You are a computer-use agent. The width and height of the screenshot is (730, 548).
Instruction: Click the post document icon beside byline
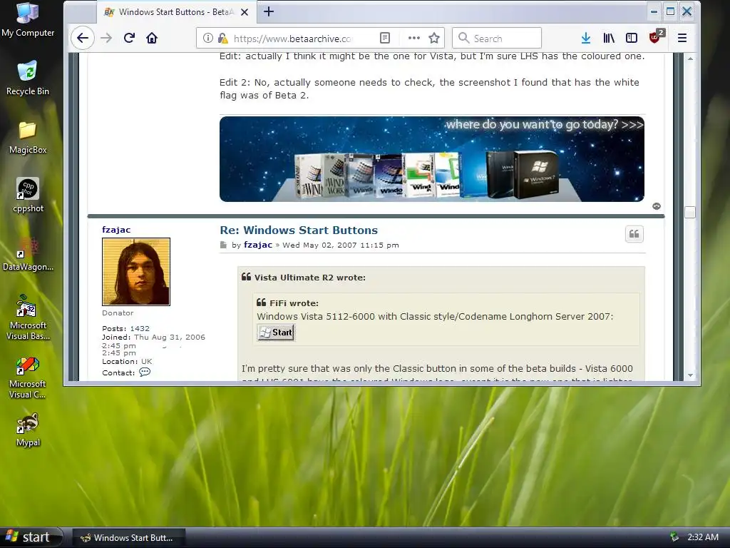coord(223,245)
